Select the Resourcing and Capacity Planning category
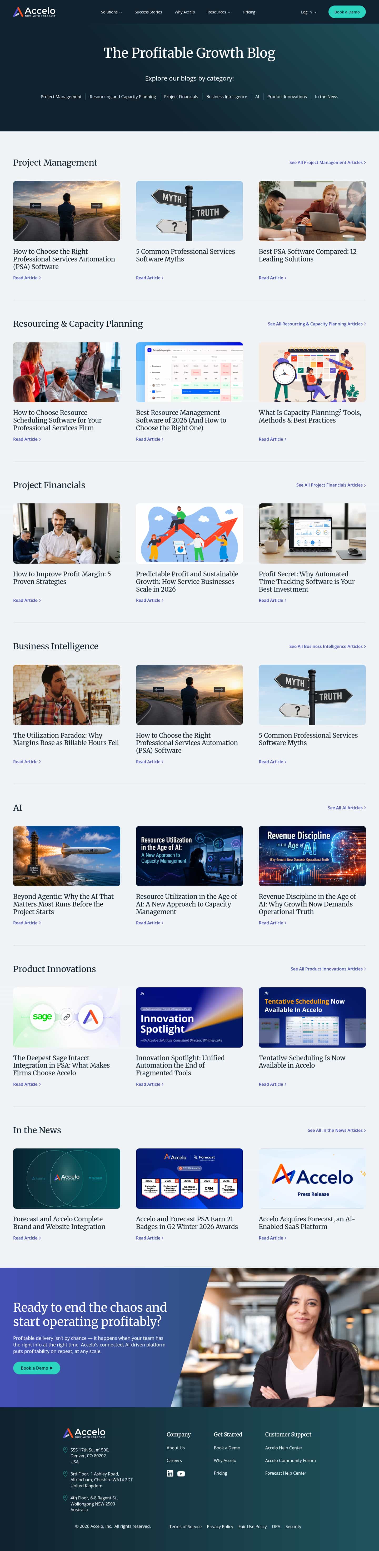The width and height of the screenshot is (379, 1551). coord(123,96)
